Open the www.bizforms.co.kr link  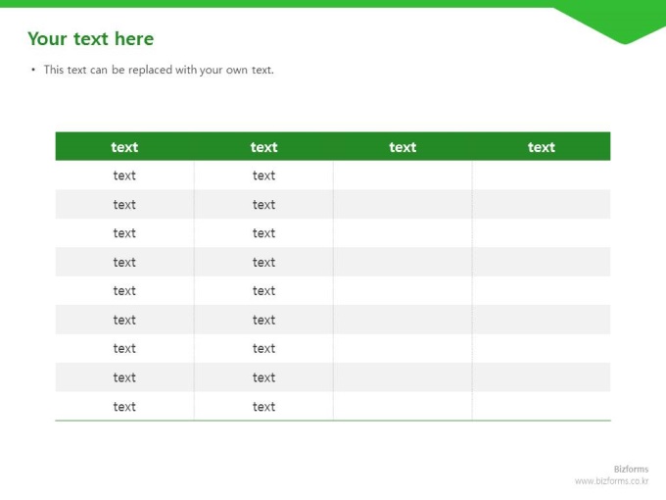click(611, 480)
